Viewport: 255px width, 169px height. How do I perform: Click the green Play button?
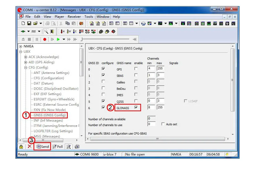tap(58, 39)
